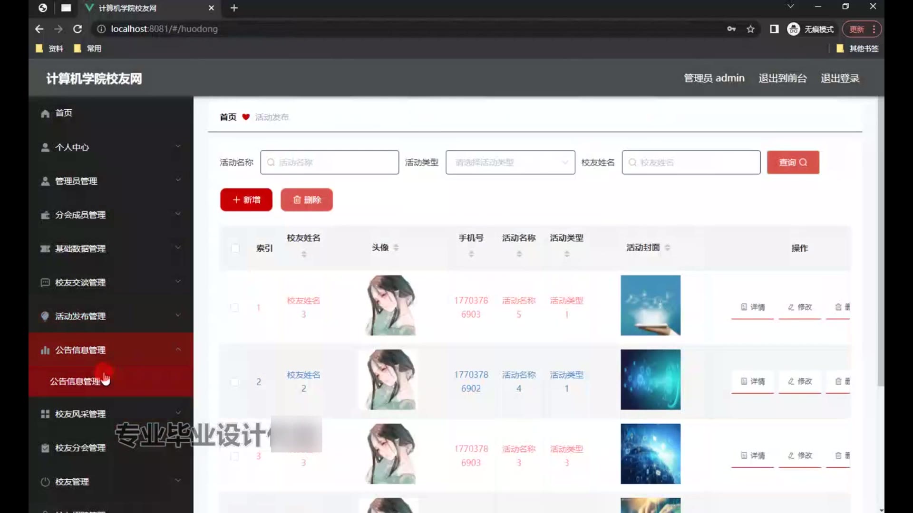Click the 新增 add button
Screen dimensions: 913x513
click(x=246, y=200)
